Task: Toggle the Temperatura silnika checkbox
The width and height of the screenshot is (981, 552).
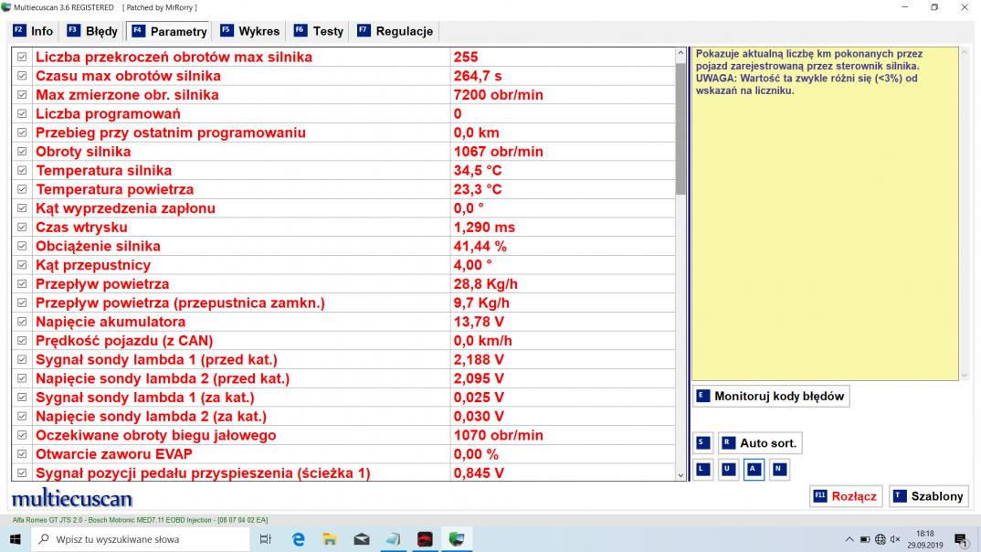Action: point(23,171)
